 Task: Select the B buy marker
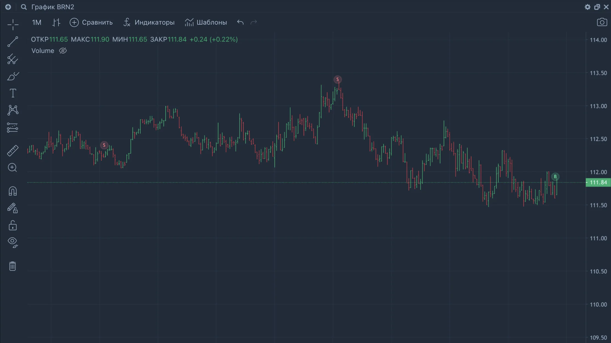click(x=555, y=177)
